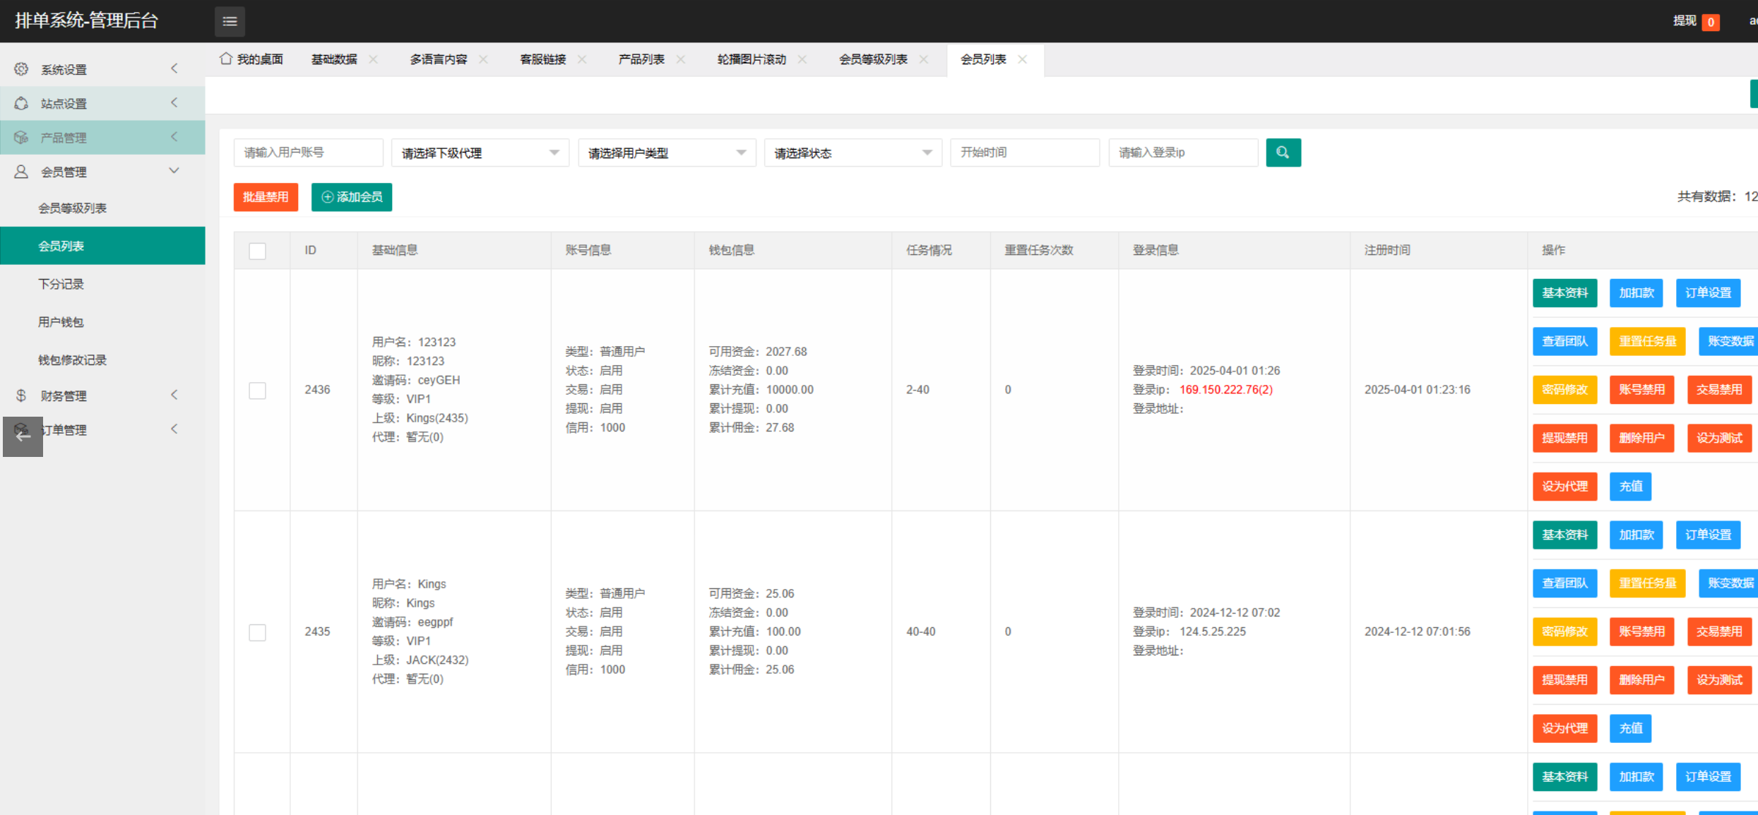Open 用户钱包 in the sidebar menu

point(61,322)
